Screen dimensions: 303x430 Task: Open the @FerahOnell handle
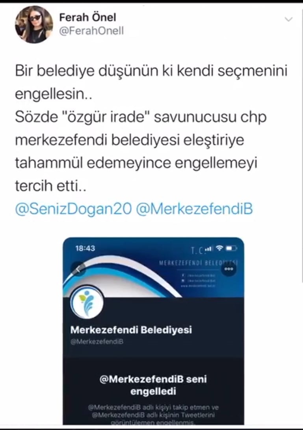tap(91, 31)
